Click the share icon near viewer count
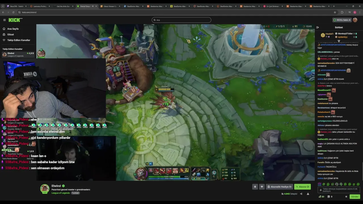The width and height of the screenshot is (363, 204). [301, 194]
